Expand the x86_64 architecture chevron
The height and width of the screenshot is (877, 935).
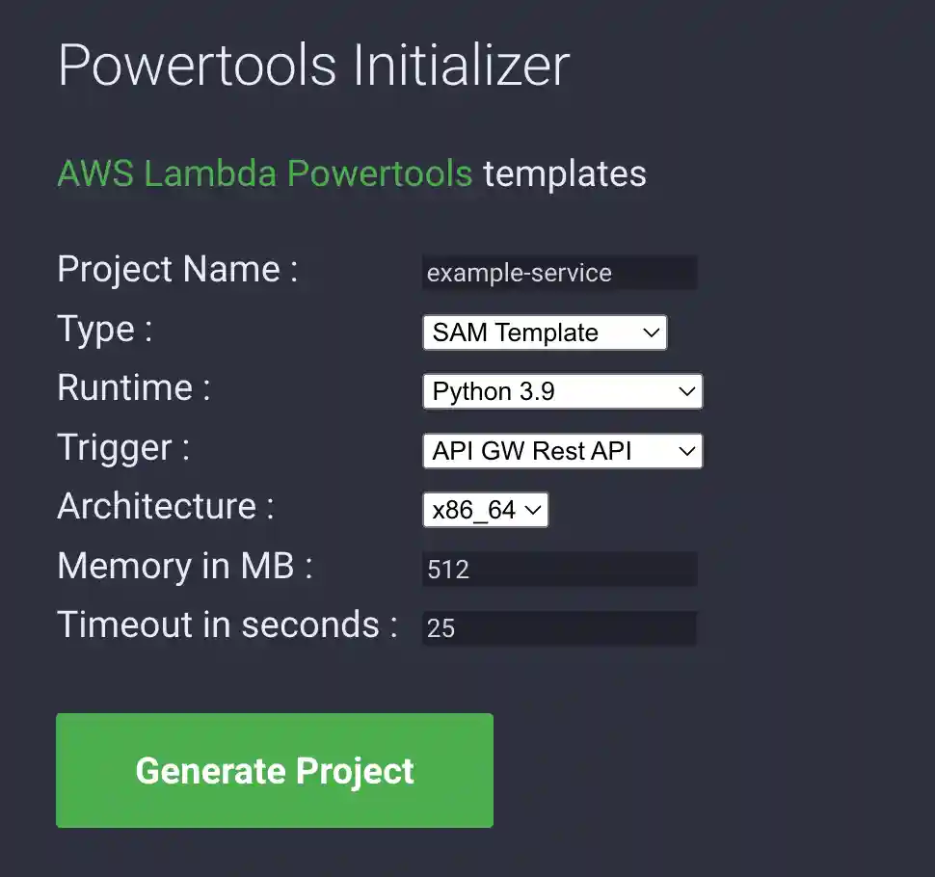pyautogui.click(x=533, y=510)
